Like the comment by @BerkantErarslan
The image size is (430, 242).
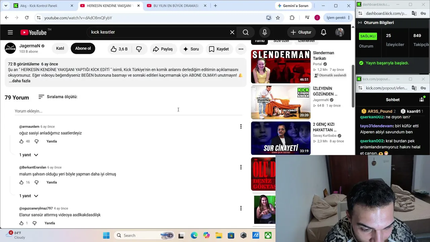21,183
